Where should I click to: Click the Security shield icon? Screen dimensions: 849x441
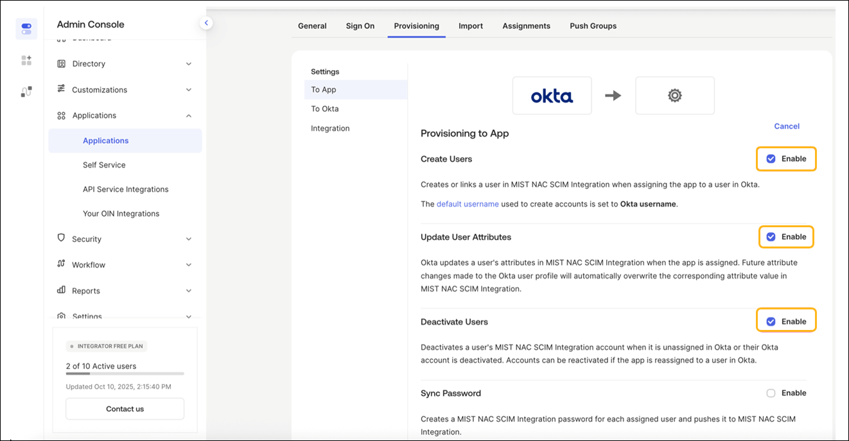pyautogui.click(x=62, y=238)
